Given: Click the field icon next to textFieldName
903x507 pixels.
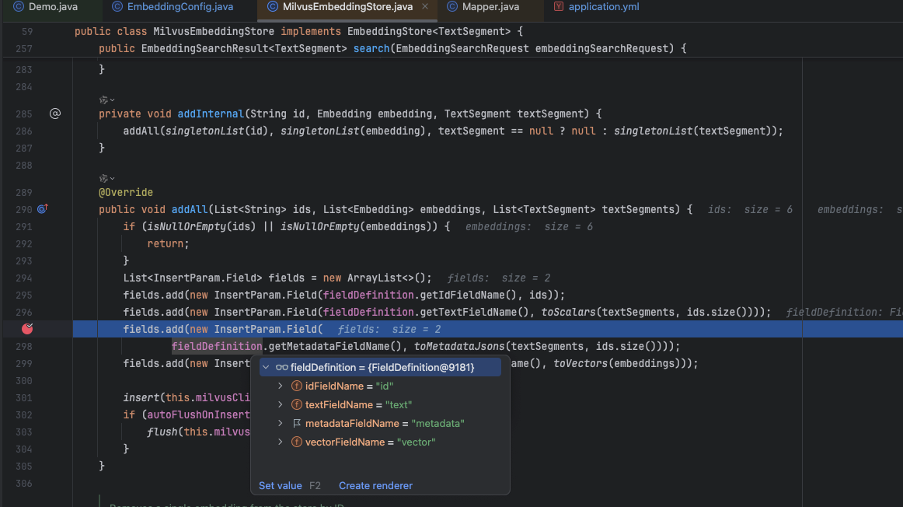Looking at the screenshot, I should pos(297,405).
